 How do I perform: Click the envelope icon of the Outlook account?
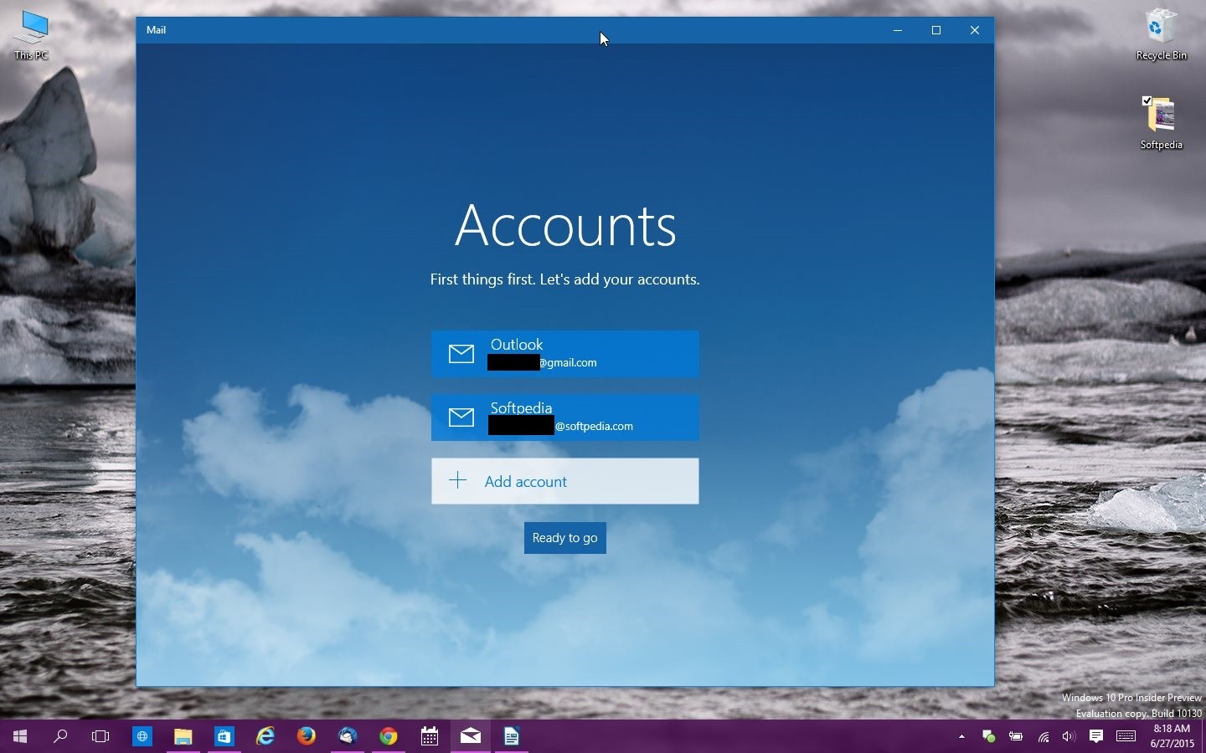[461, 354]
